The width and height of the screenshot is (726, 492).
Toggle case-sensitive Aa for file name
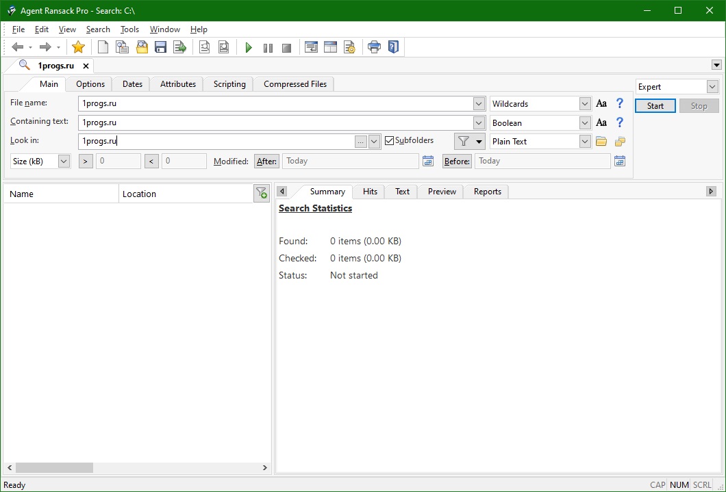click(601, 103)
